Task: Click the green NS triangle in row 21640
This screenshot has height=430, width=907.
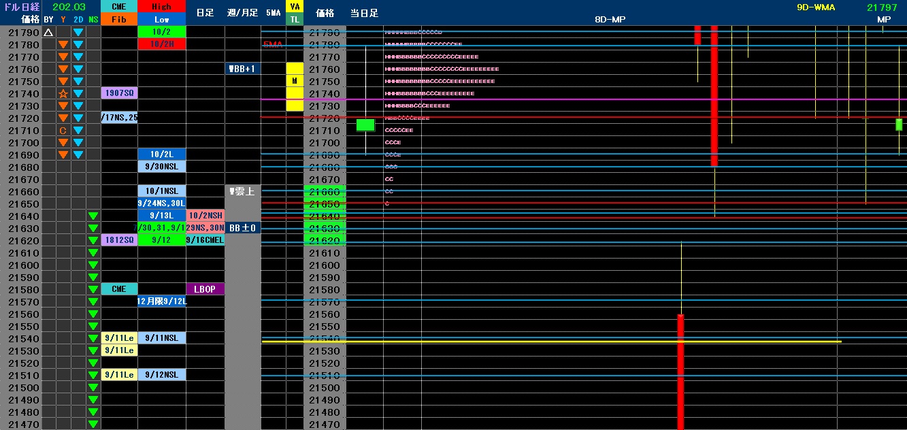Action: pyautogui.click(x=93, y=216)
